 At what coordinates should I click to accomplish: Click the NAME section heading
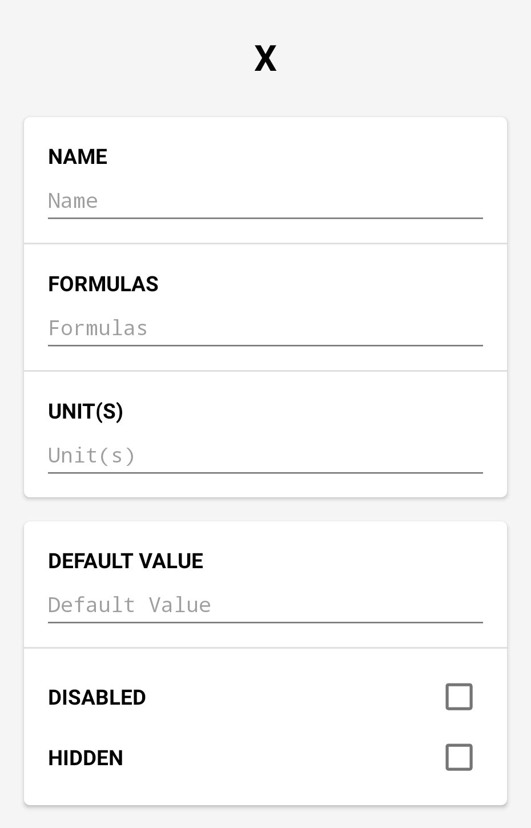(78, 157)
